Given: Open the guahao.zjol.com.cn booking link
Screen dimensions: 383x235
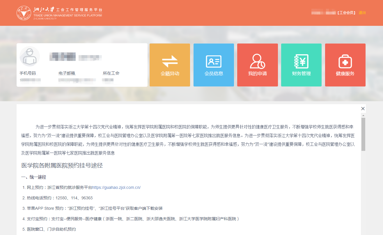Looking at the screenshot, I should (116, 187).
